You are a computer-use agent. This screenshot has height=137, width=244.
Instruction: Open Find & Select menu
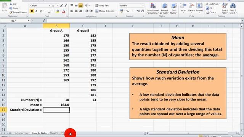click(x=233, y=8)
